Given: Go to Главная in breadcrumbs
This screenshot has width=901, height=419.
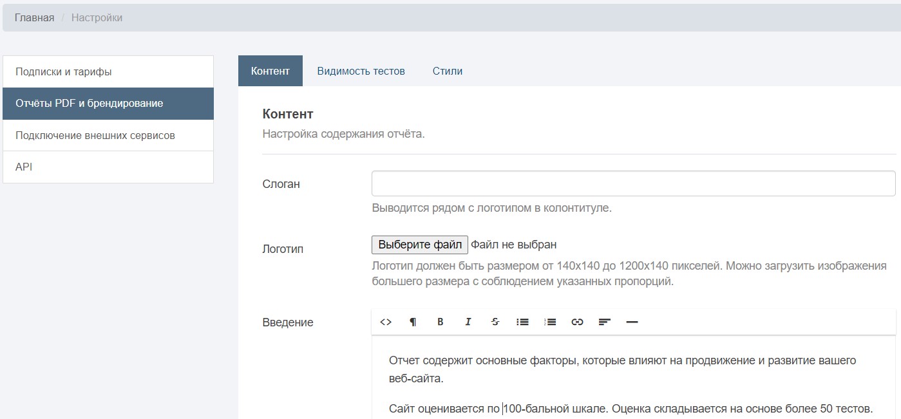Looking at the screenshot, I should (x=34, y=17).
